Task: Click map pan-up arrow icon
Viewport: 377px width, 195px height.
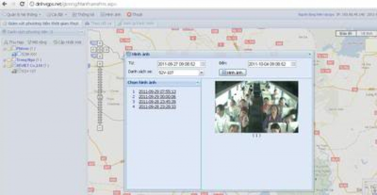Action: click(x=100, y=44)
